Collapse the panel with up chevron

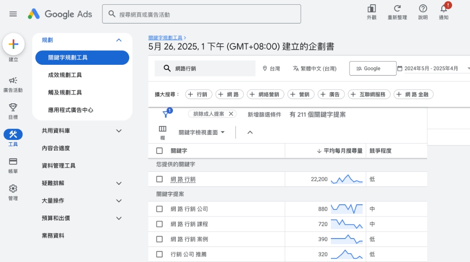(x=250, y=132)
